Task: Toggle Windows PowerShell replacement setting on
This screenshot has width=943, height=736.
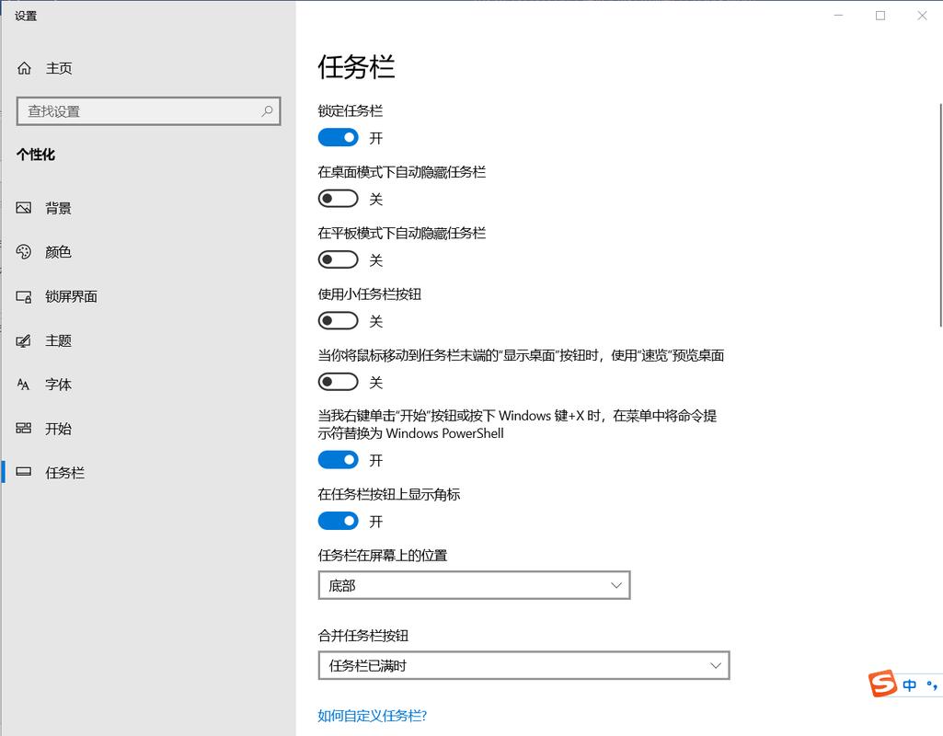Action: click(338, 460)
